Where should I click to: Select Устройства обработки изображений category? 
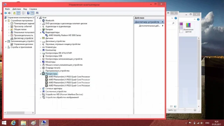click(62, 97)
